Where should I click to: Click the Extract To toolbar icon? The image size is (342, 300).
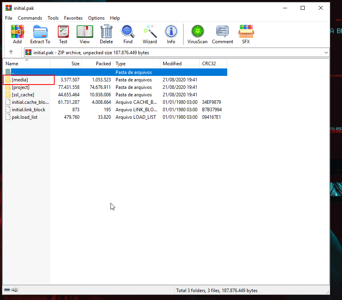coord(40,34)
